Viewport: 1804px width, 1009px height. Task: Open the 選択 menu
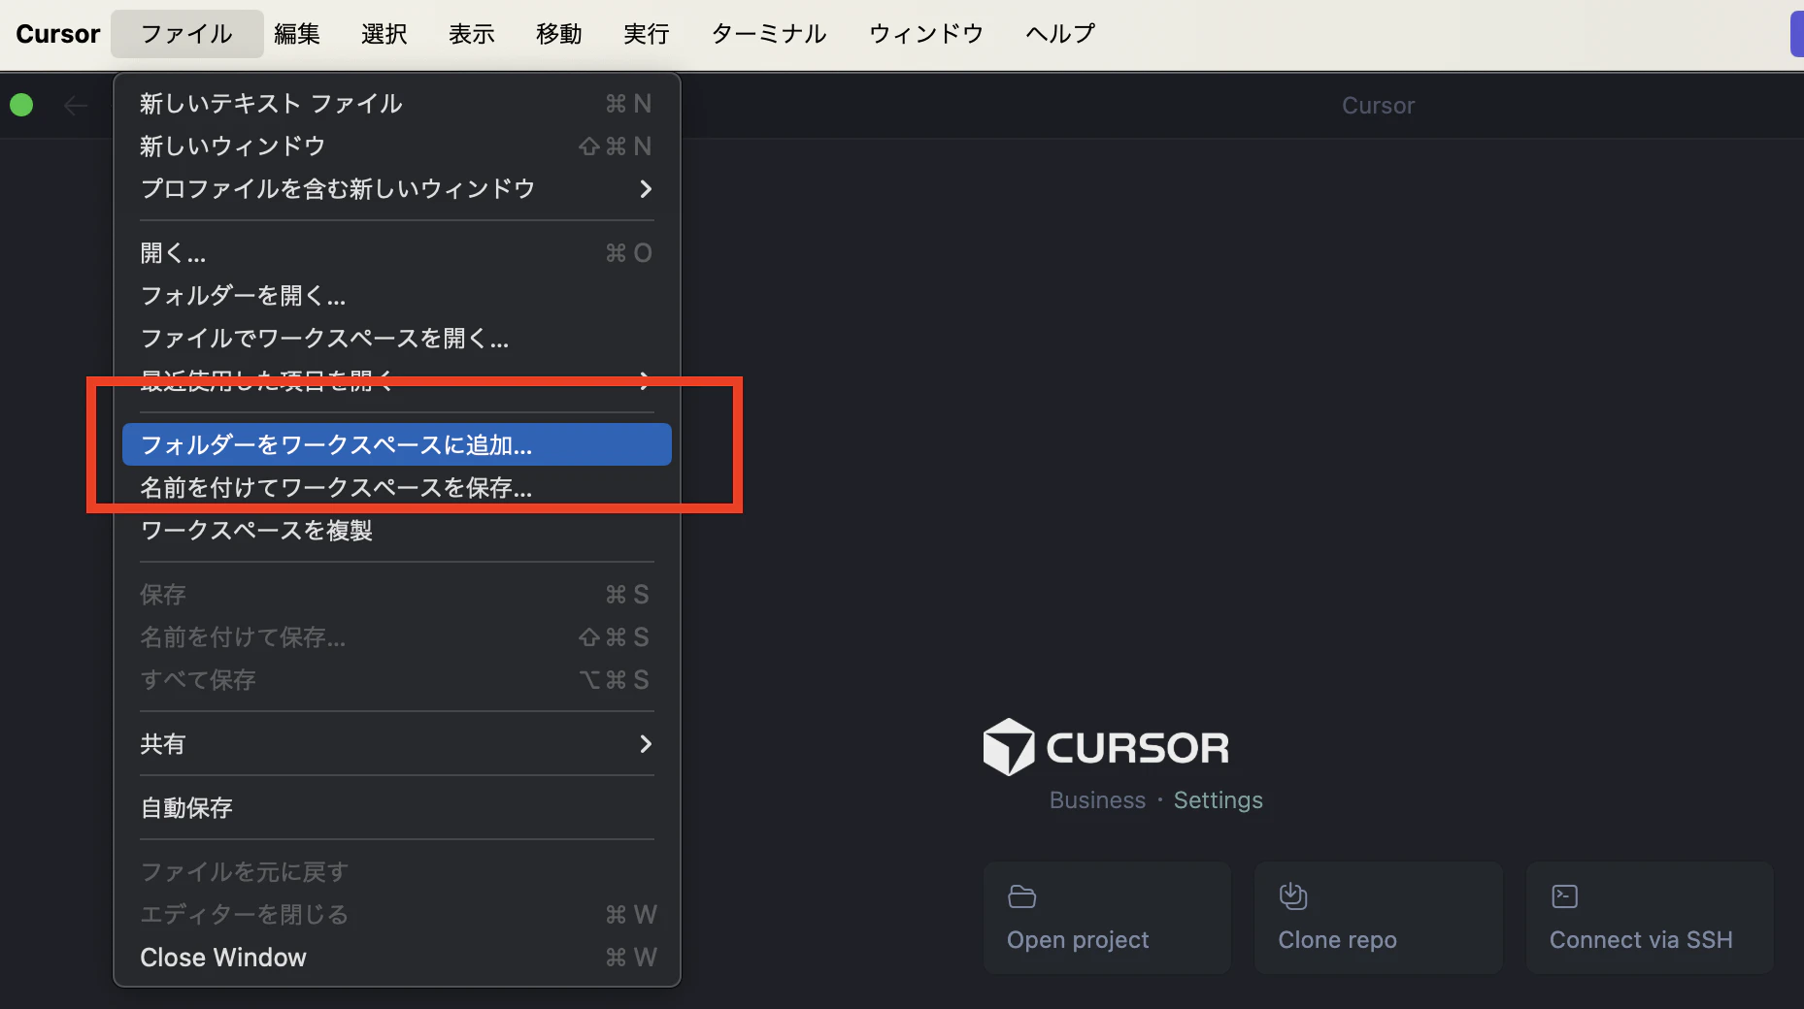384,34
